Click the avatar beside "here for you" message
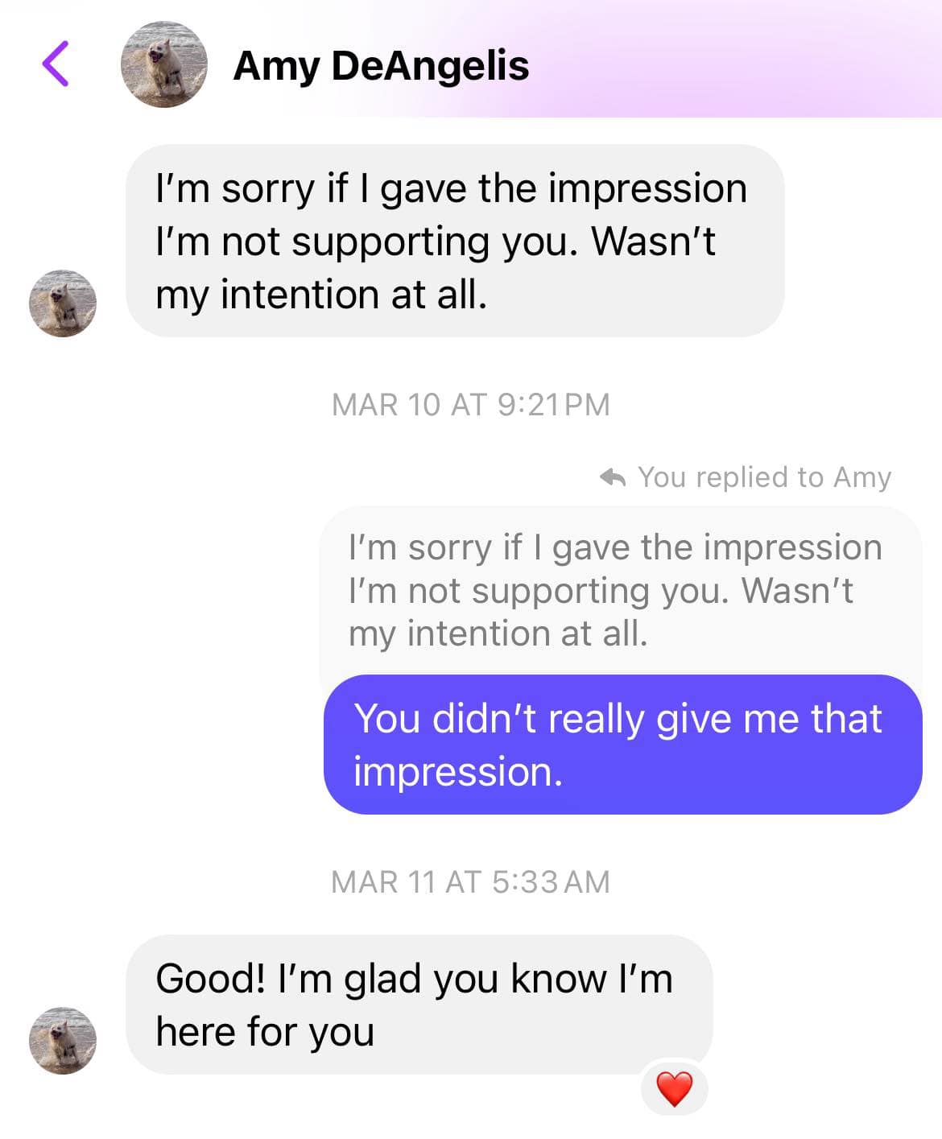Image resolution: width=942 pixels, height=1139 pixels. click(63, 1040)
